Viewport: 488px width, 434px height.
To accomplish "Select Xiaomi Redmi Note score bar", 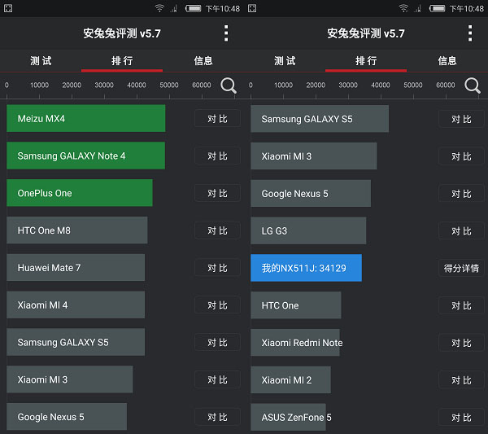I will [295, 343].
